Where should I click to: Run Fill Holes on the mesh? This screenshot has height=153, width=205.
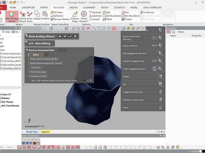pyautogui.click(x=56, y=12)
